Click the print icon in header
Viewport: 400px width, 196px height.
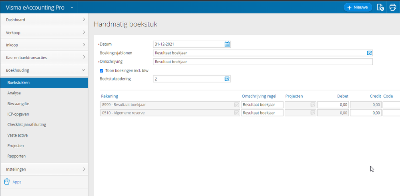[x=392, y=7]
